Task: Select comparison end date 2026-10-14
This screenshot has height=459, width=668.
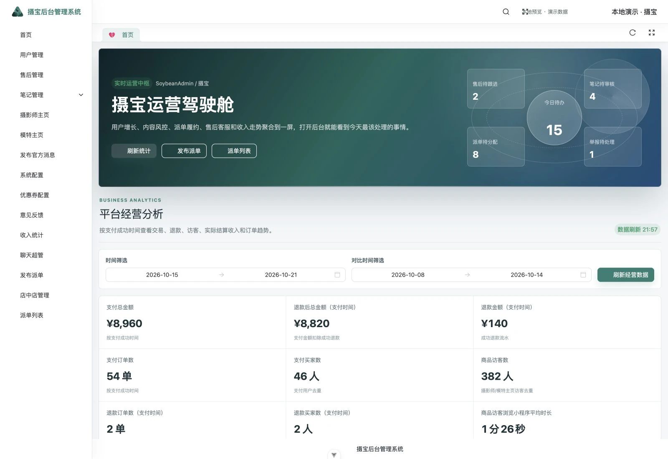Action: click(x=527, y=275)
